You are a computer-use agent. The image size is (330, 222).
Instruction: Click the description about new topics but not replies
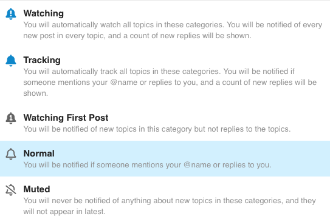click(157, 129)
